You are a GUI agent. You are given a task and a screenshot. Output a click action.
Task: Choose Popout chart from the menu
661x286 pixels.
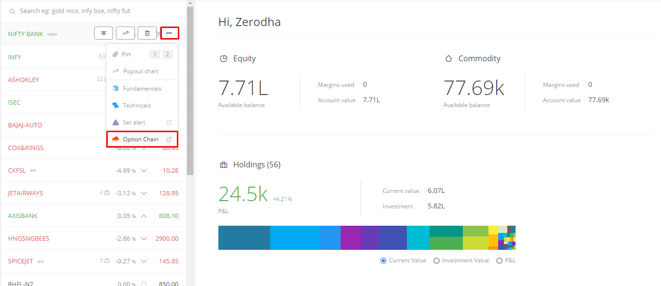(x=142, y=71)
